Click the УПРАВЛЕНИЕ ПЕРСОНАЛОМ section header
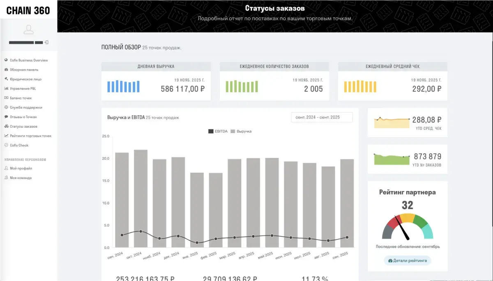 [x=25, y=159]
